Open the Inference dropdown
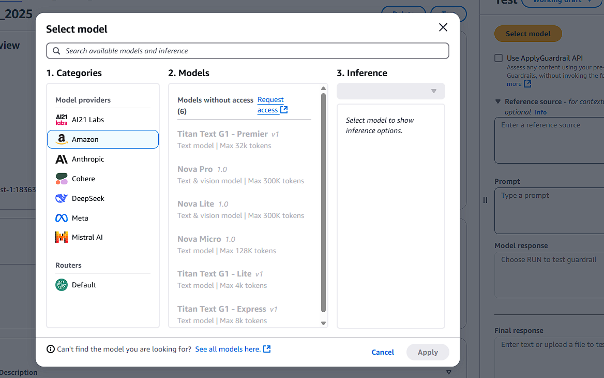This screenshot has width=604, height=378. click(x=390, y=92)
